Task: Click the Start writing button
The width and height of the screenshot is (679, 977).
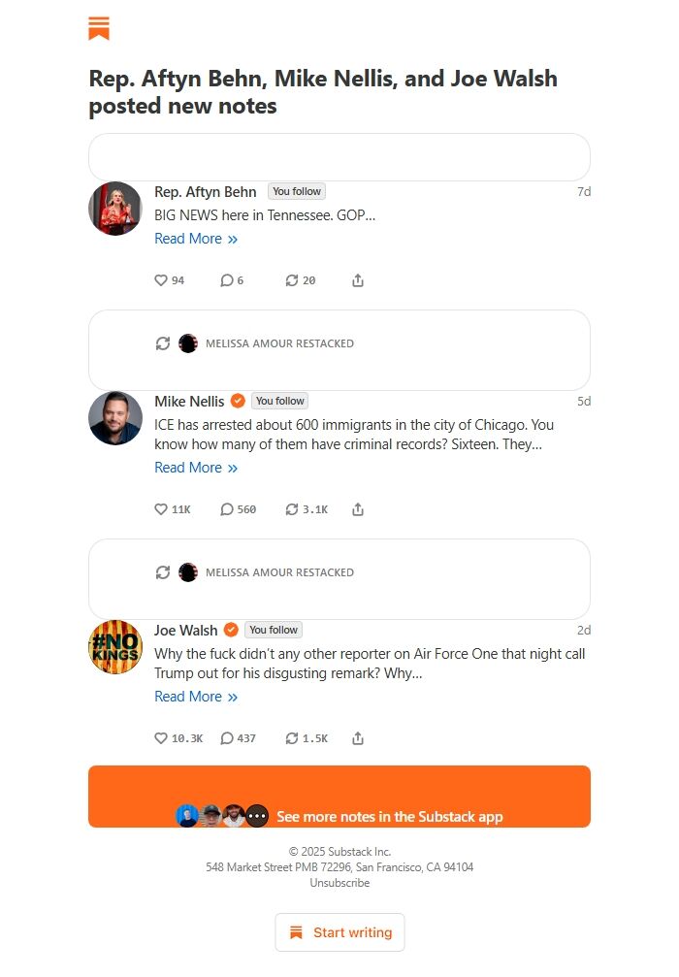Action: pos(339,931)
